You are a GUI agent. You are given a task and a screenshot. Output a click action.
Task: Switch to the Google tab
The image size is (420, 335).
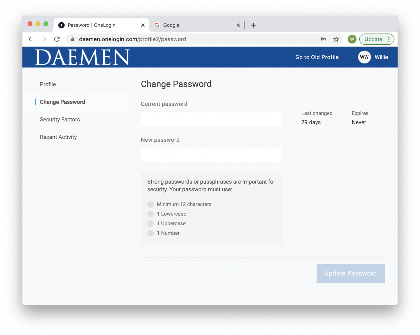point(197,25)
